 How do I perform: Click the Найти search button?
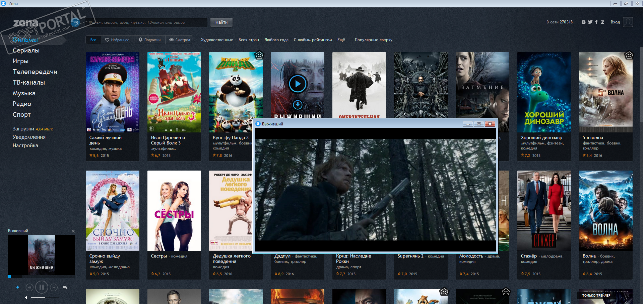click(221, 22)
